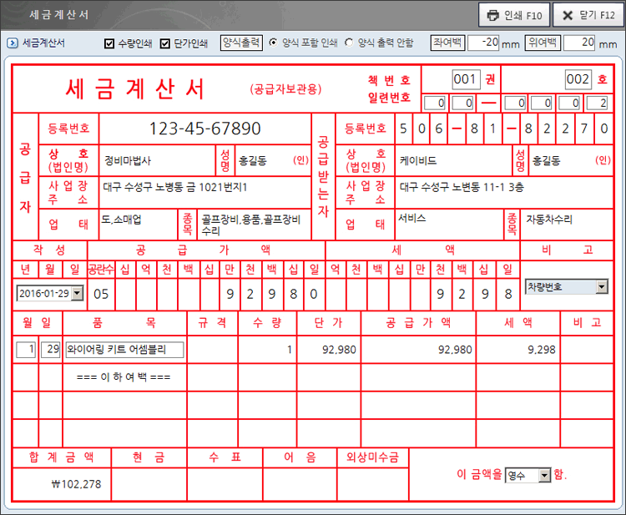Click the item supply amount 92,980
The height and width of the screenshot is (515, 626).
[x=455, y=350]
